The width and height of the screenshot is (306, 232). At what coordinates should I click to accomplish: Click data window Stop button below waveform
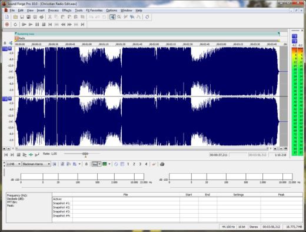point(18,155)
